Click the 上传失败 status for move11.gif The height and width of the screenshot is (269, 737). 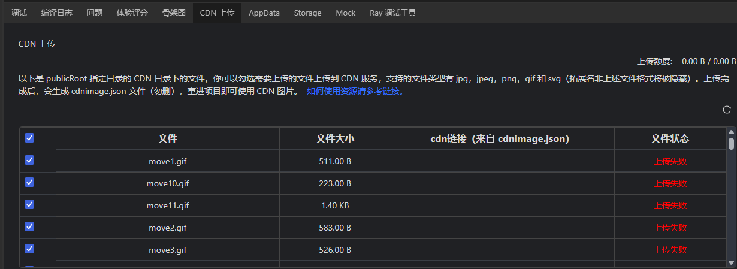click(x=670, y=205)
